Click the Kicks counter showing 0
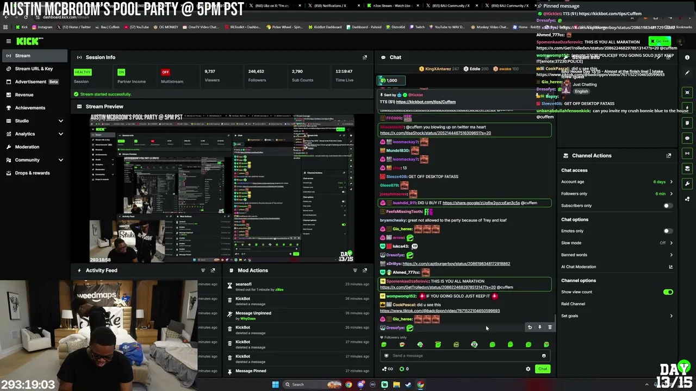 [404, 369]
